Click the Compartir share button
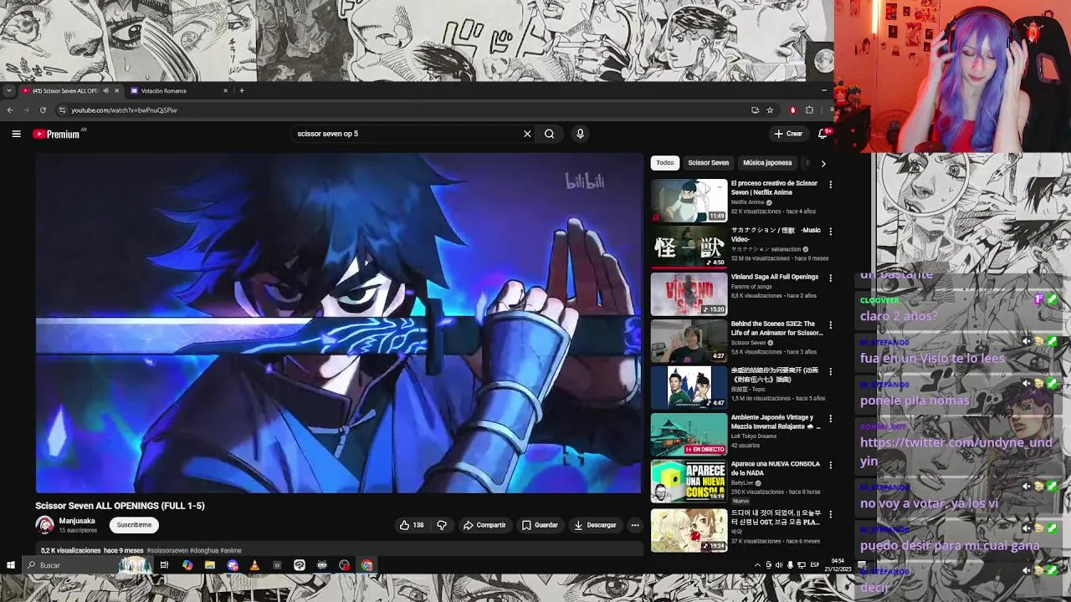Screen dimensions: 1071x602 (x=484, y=525)
